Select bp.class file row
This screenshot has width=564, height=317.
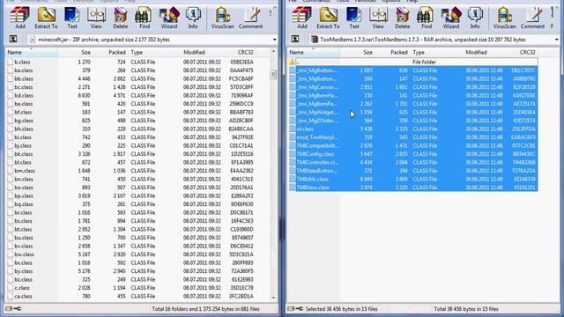coord(131,195)
